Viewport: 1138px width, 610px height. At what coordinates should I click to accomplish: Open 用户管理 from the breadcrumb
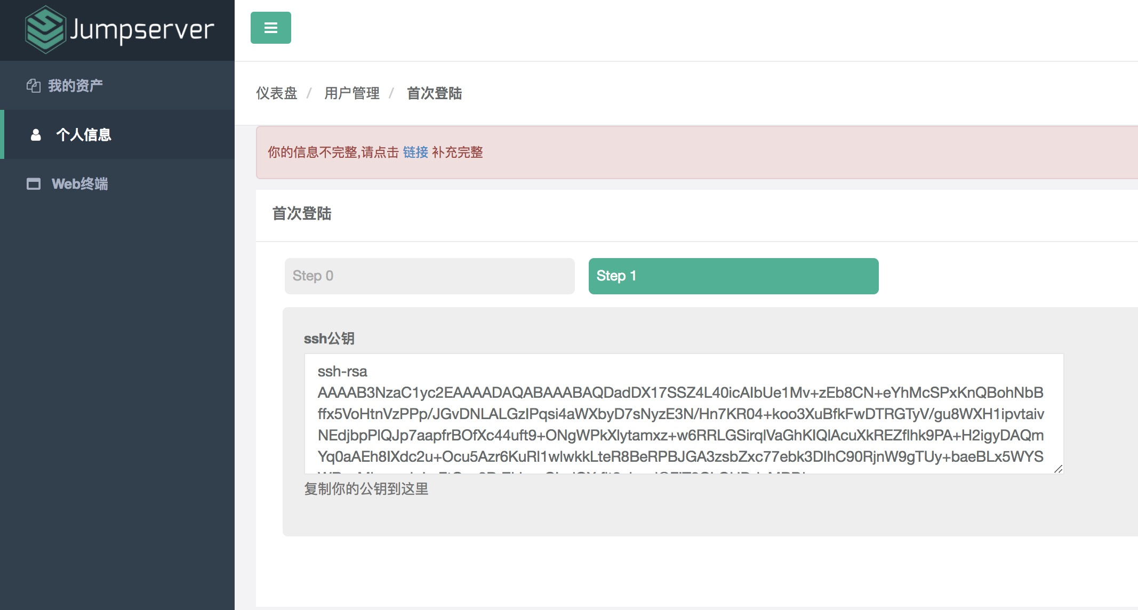click(x=352, y=93)
